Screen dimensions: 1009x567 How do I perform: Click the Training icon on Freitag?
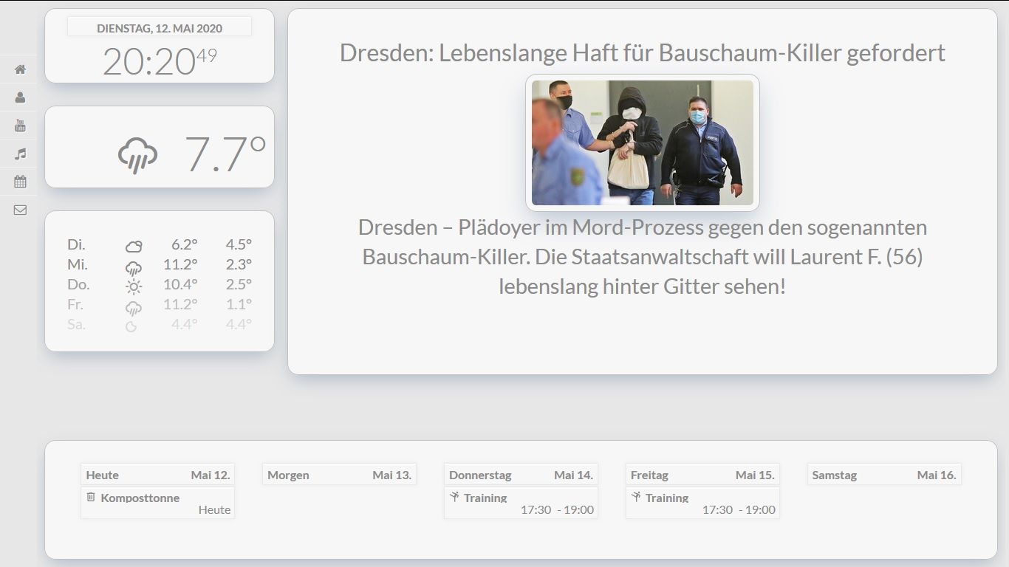636,497
